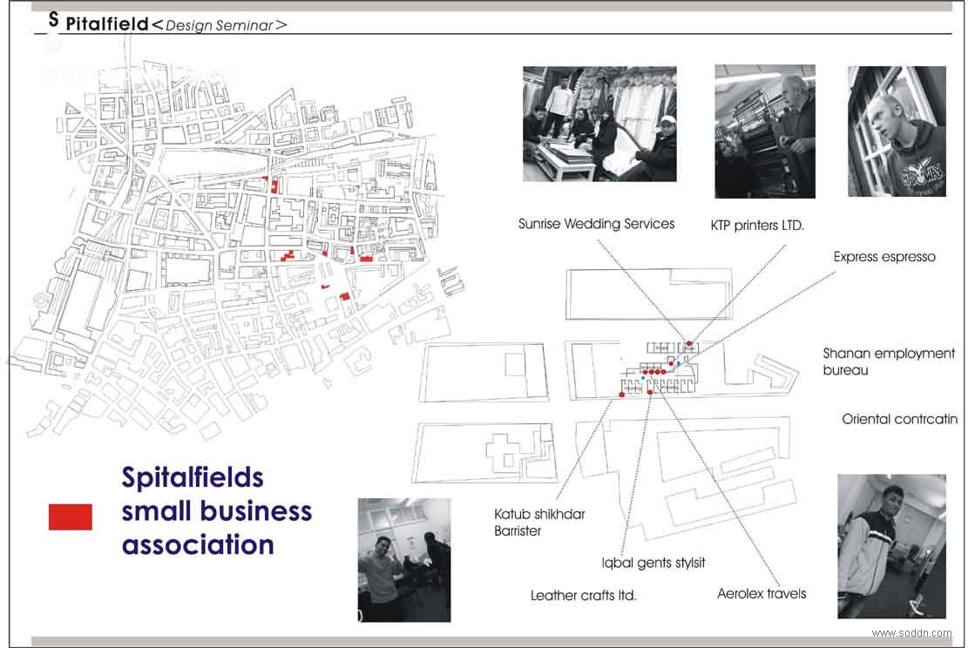The image size is (968, 648).
Task: Click the Iqbal gents stylsit label
Action: [x=653, y=563]
